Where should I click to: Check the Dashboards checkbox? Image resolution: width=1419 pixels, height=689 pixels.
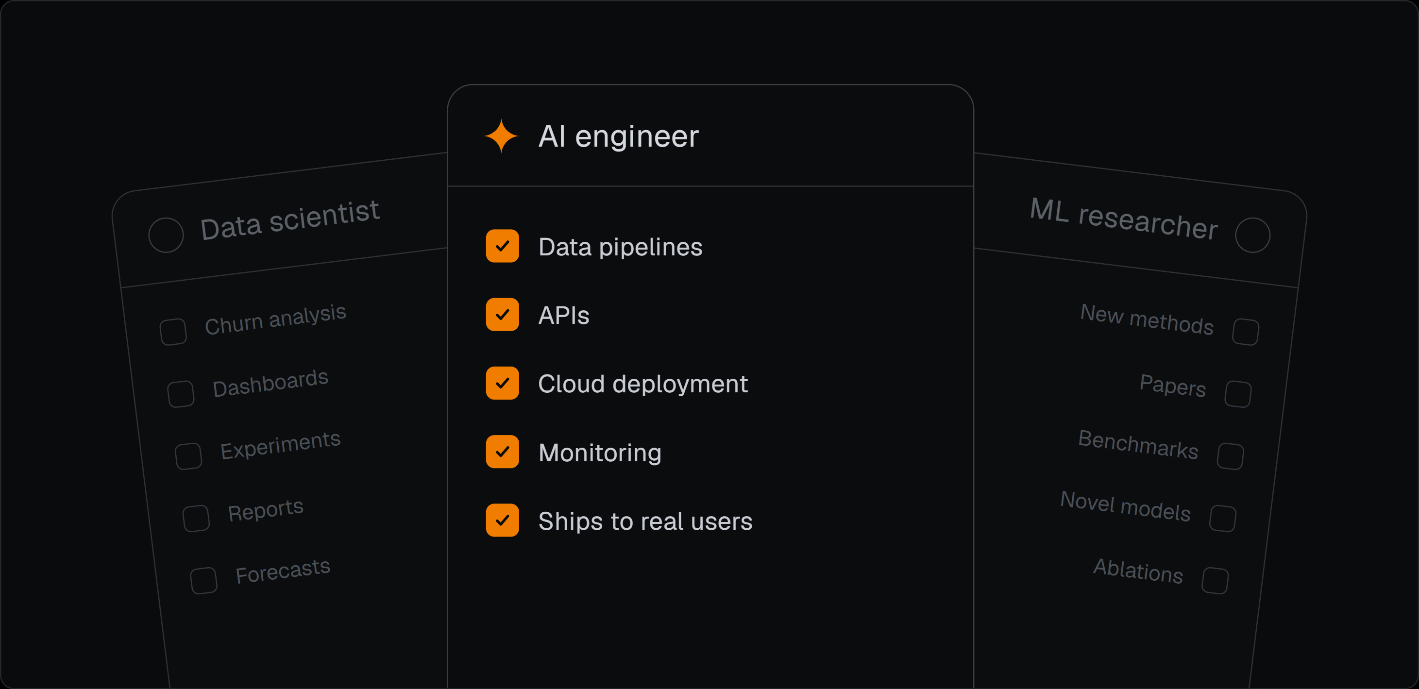[181, 394]
